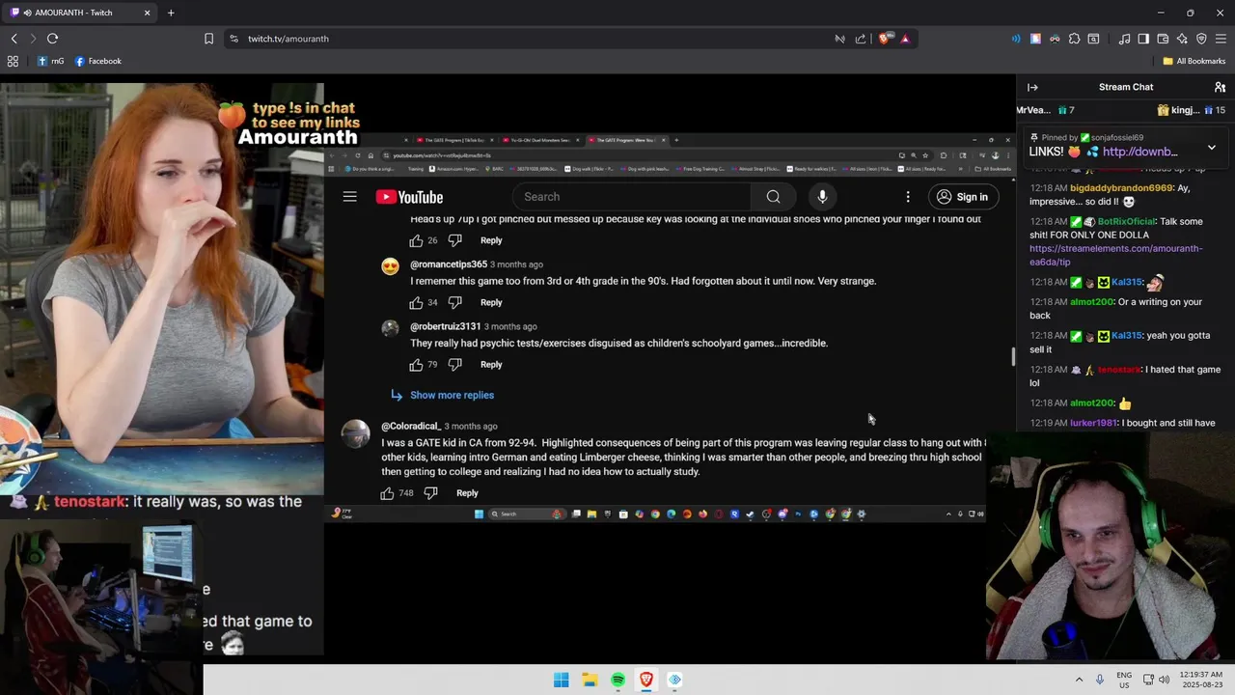Open a new browser tab
The height and width of the screenshot is (695, 1235).
(x=171, y=13)
